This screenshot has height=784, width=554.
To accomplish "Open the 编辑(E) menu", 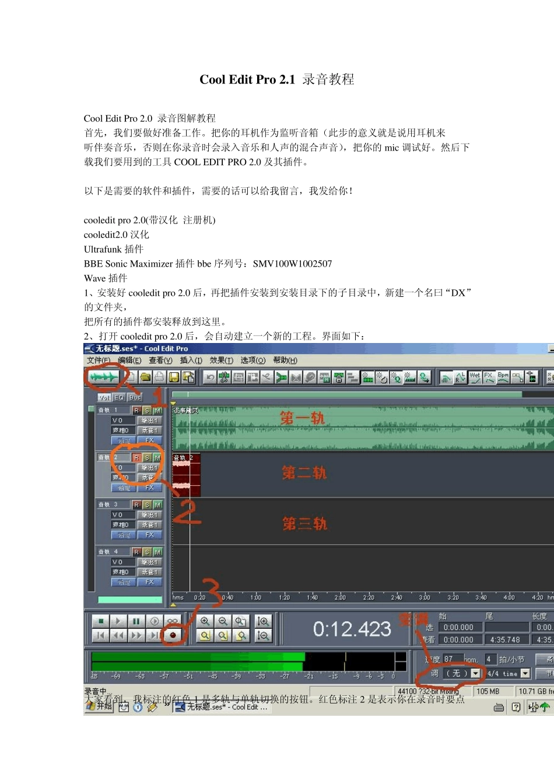I will [x=129, y=360].
